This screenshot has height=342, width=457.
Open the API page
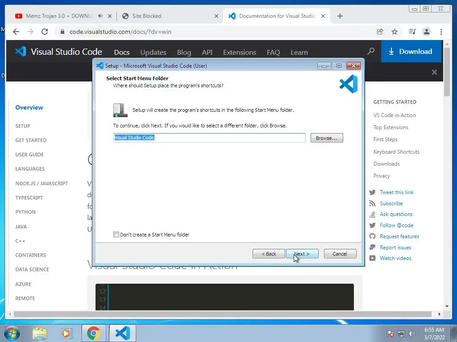[x=207, y=53]
